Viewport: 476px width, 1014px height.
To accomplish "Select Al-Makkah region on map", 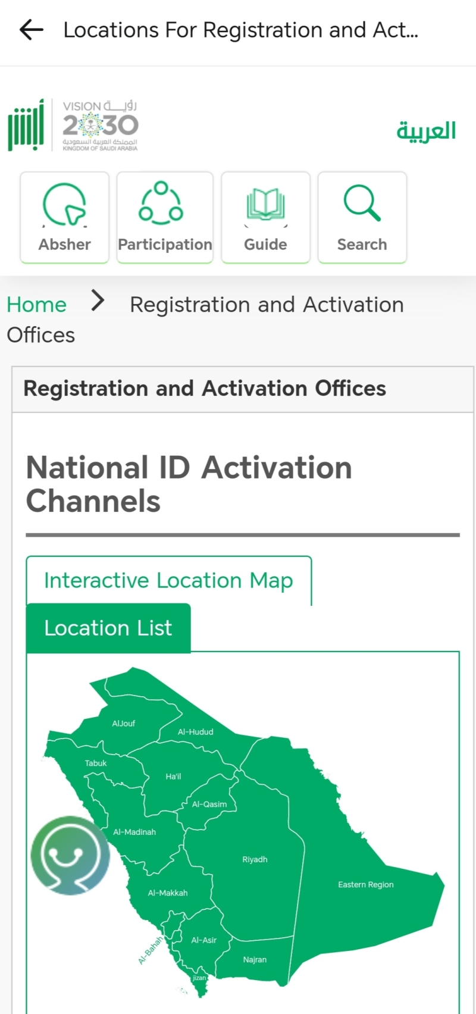I will pos(168,893).
